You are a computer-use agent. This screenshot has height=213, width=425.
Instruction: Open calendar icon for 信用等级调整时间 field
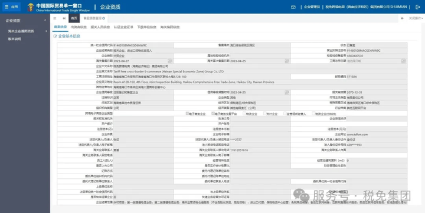(x=287, y=92)
